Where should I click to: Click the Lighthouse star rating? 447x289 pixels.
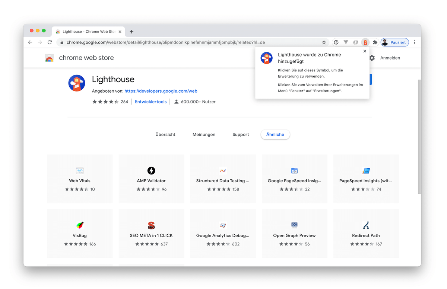pos(105,102)
